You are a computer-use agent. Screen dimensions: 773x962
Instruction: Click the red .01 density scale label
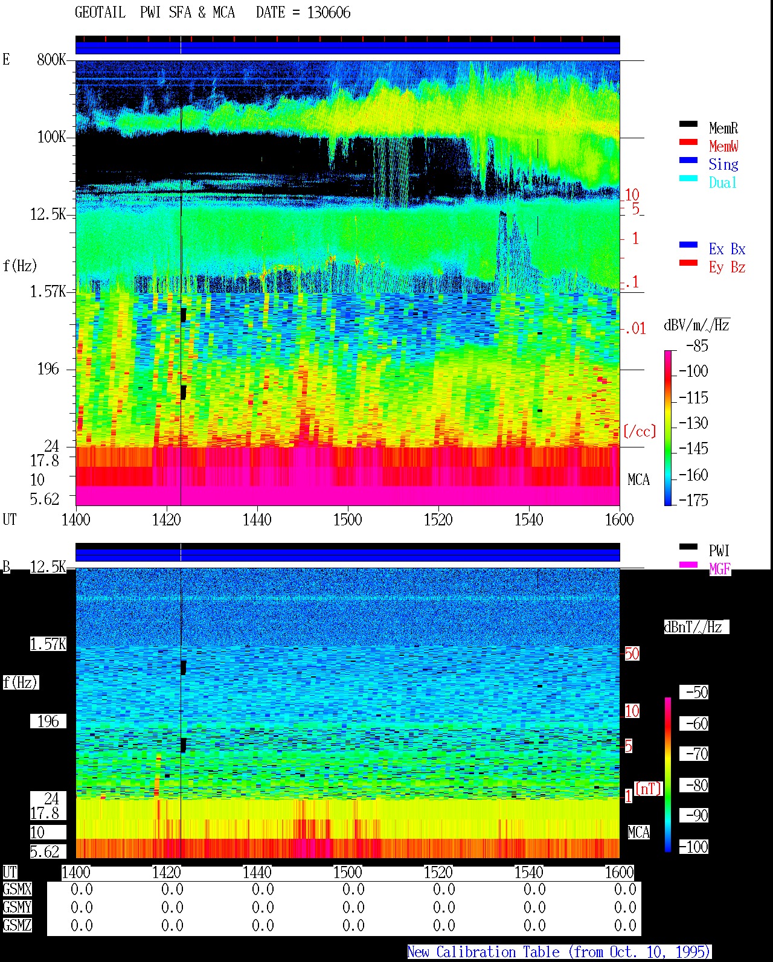click(x=635, y=329)
